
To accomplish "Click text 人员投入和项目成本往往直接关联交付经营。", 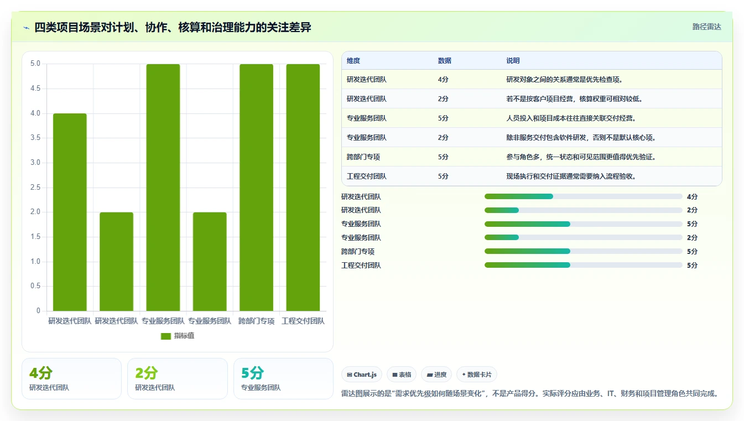I will tap(571, 118).
